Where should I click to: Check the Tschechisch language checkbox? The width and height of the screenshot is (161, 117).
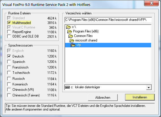click(9, 73)
